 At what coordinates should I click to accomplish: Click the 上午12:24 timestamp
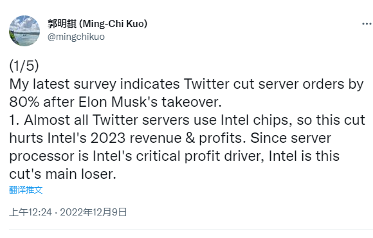tap(30, 212)
